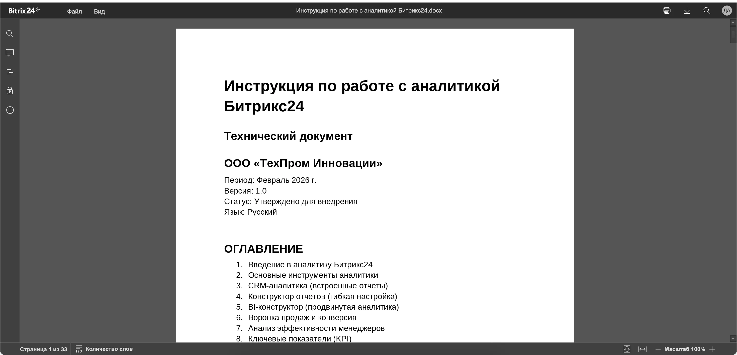Download the document file
The image size is (737, 355).
click(687, 11)
